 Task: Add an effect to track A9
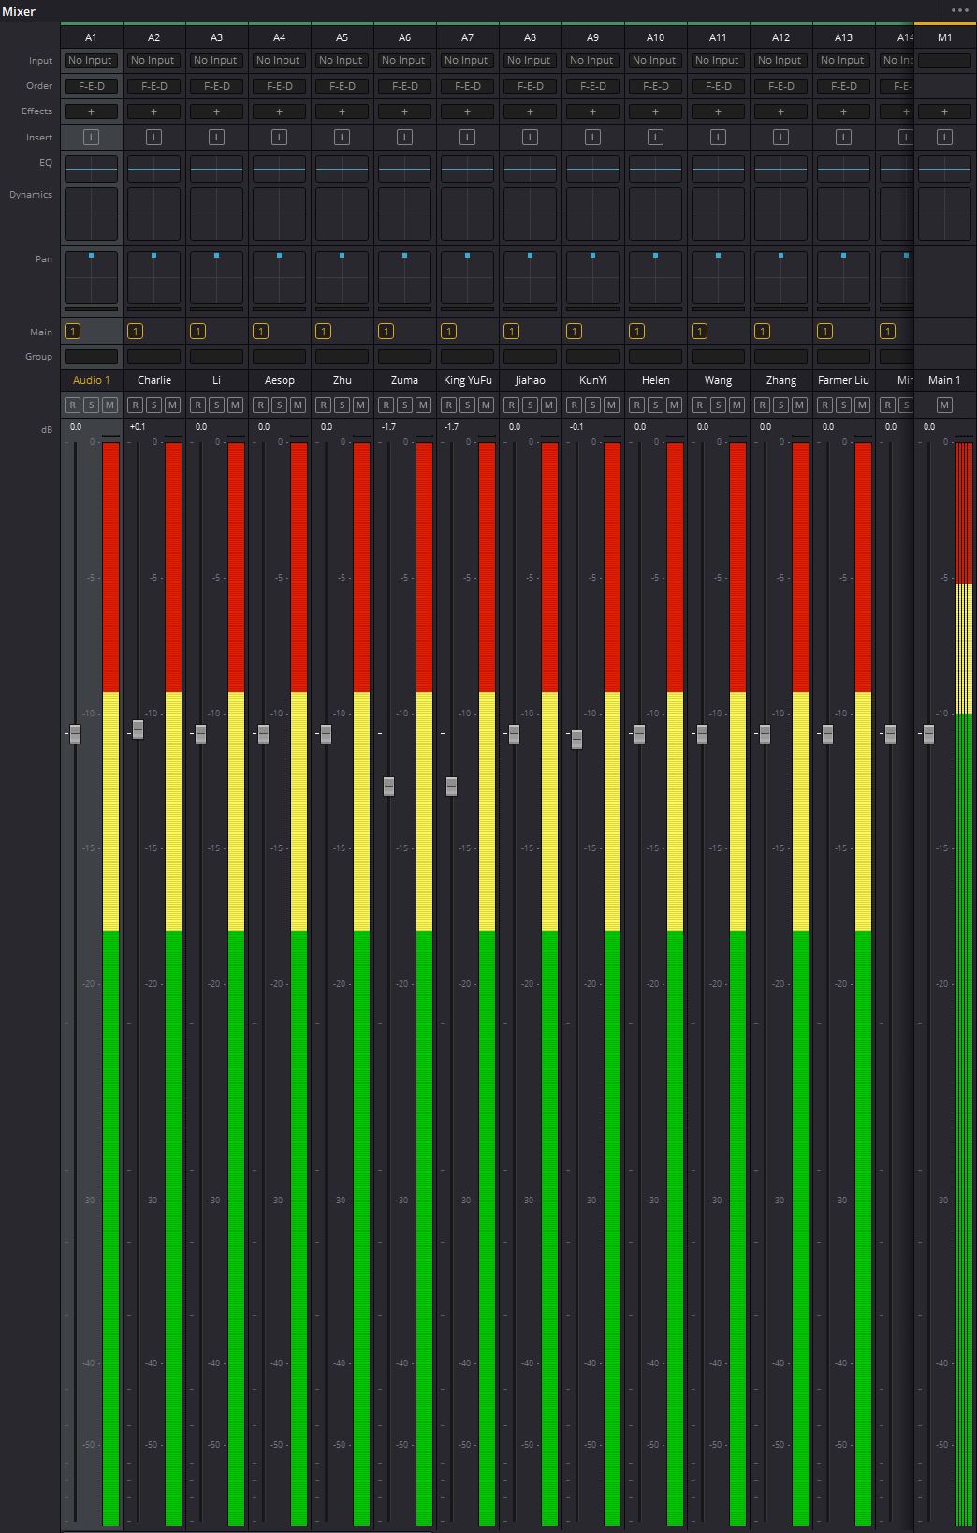tap(592, 111)
